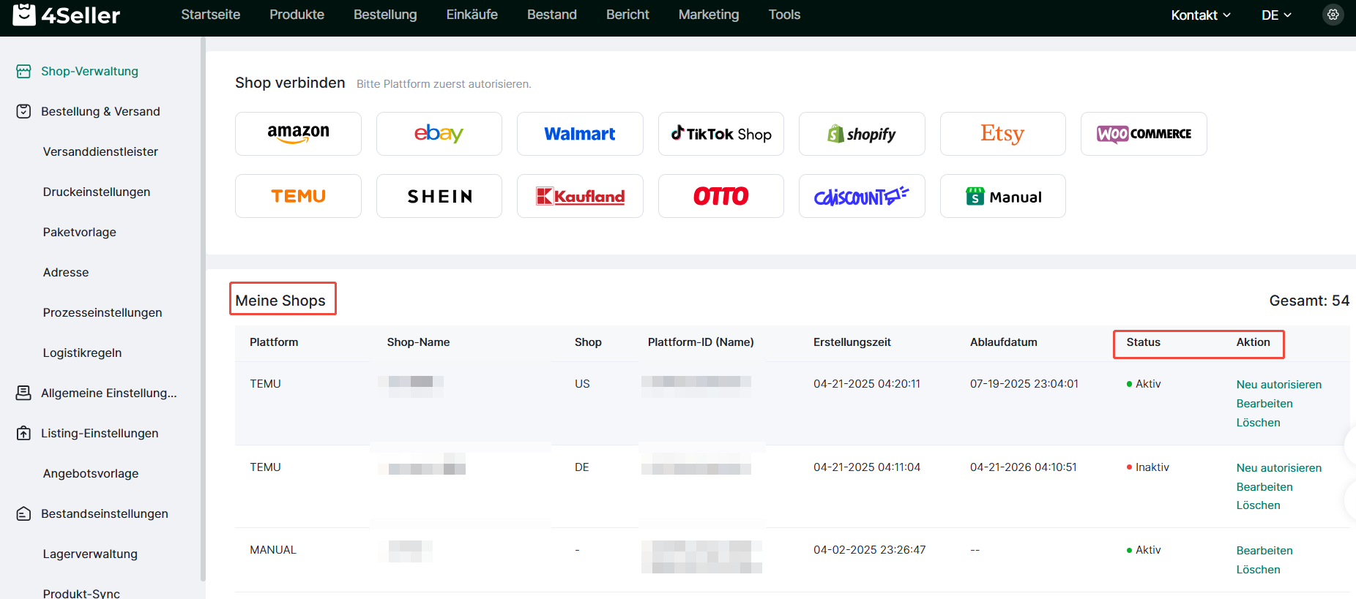
Task: Choose the TikTok Shop platform
Action: coord(720,134)
